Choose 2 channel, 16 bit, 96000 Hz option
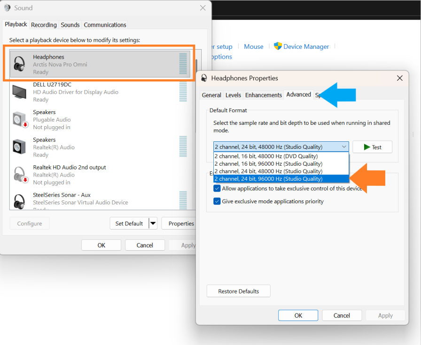This screenshot has height=345, width=421. pos(281,164)
